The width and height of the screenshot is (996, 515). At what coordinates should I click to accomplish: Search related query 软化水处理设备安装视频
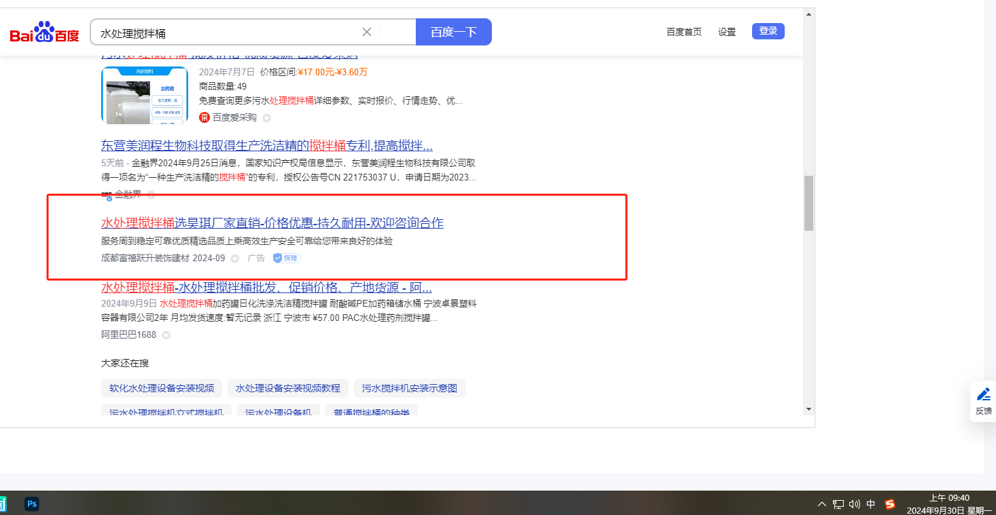(162, 388)
